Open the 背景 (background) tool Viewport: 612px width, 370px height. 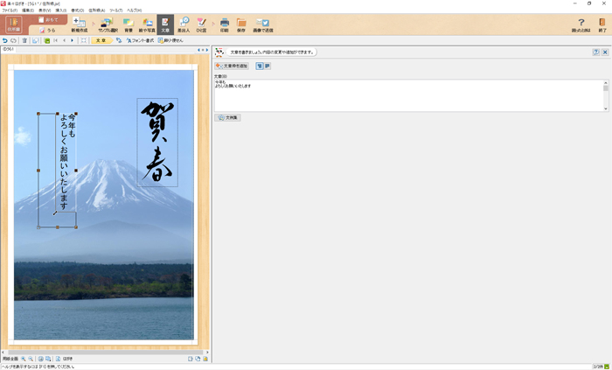tap(128, 24)
